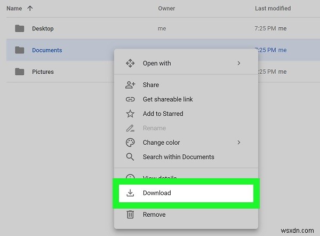Click the Desktop folder icon
This screenshot has height=236, width=320.
pyautogui.click(x=20, y=28)
